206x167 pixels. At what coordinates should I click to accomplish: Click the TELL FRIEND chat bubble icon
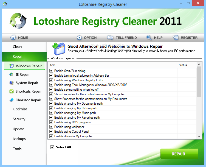tap(110, 38)
